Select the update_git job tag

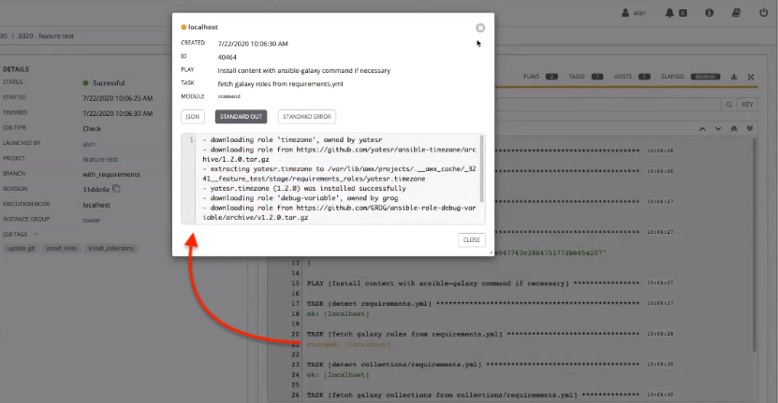point(21,249)
